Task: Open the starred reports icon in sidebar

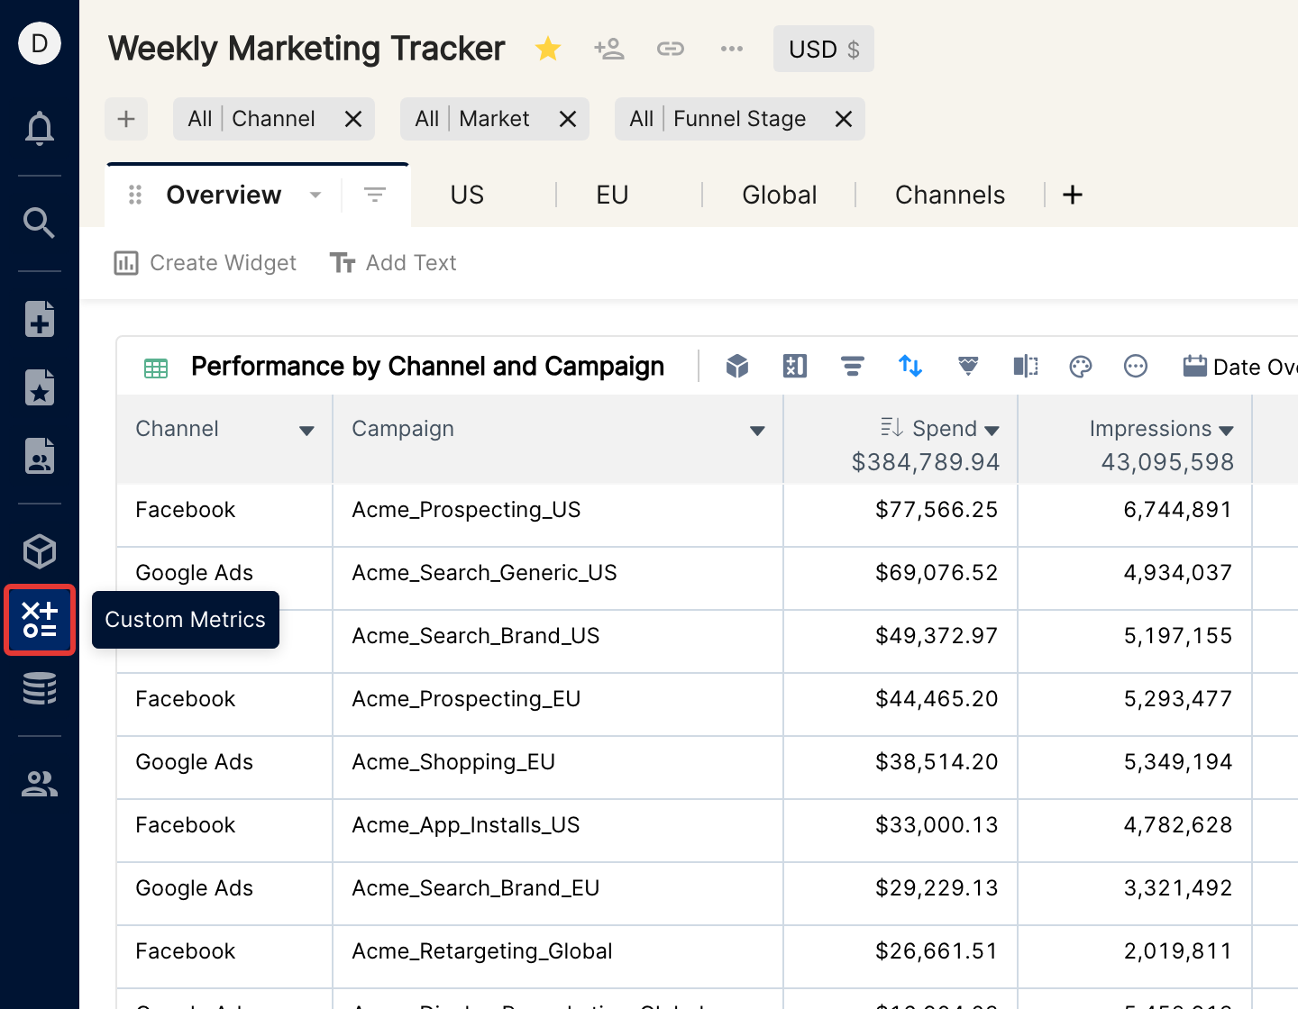Action: [x=40, y=387]
